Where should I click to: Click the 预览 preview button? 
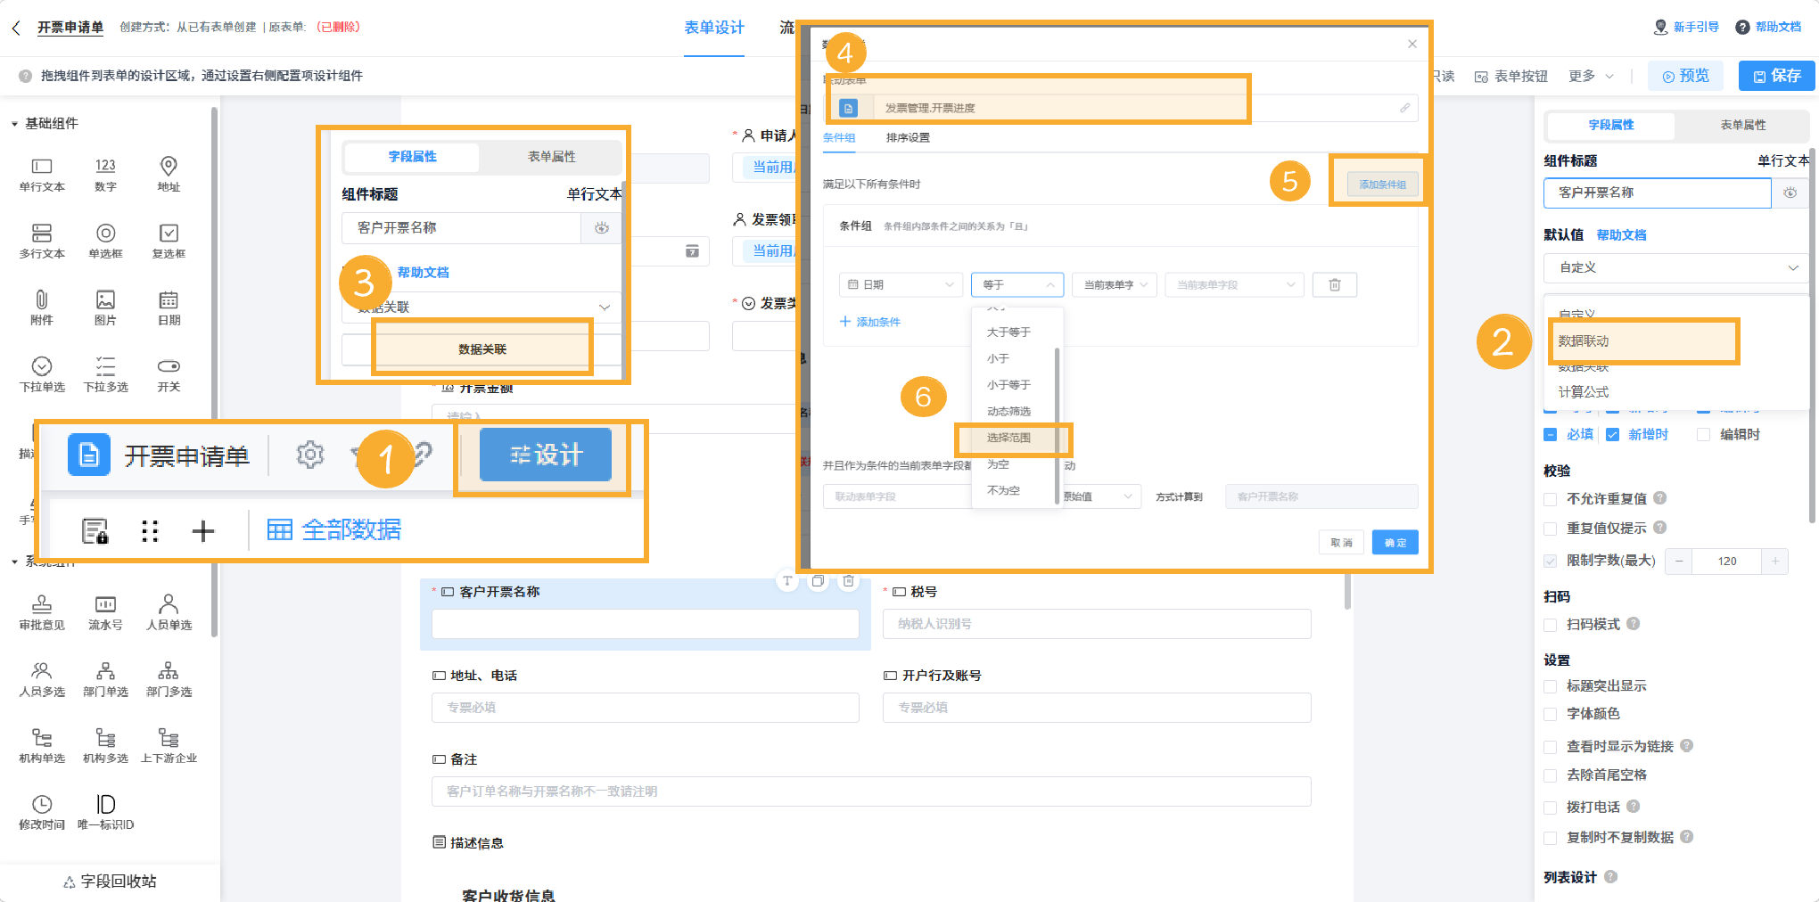[1685, 76]
